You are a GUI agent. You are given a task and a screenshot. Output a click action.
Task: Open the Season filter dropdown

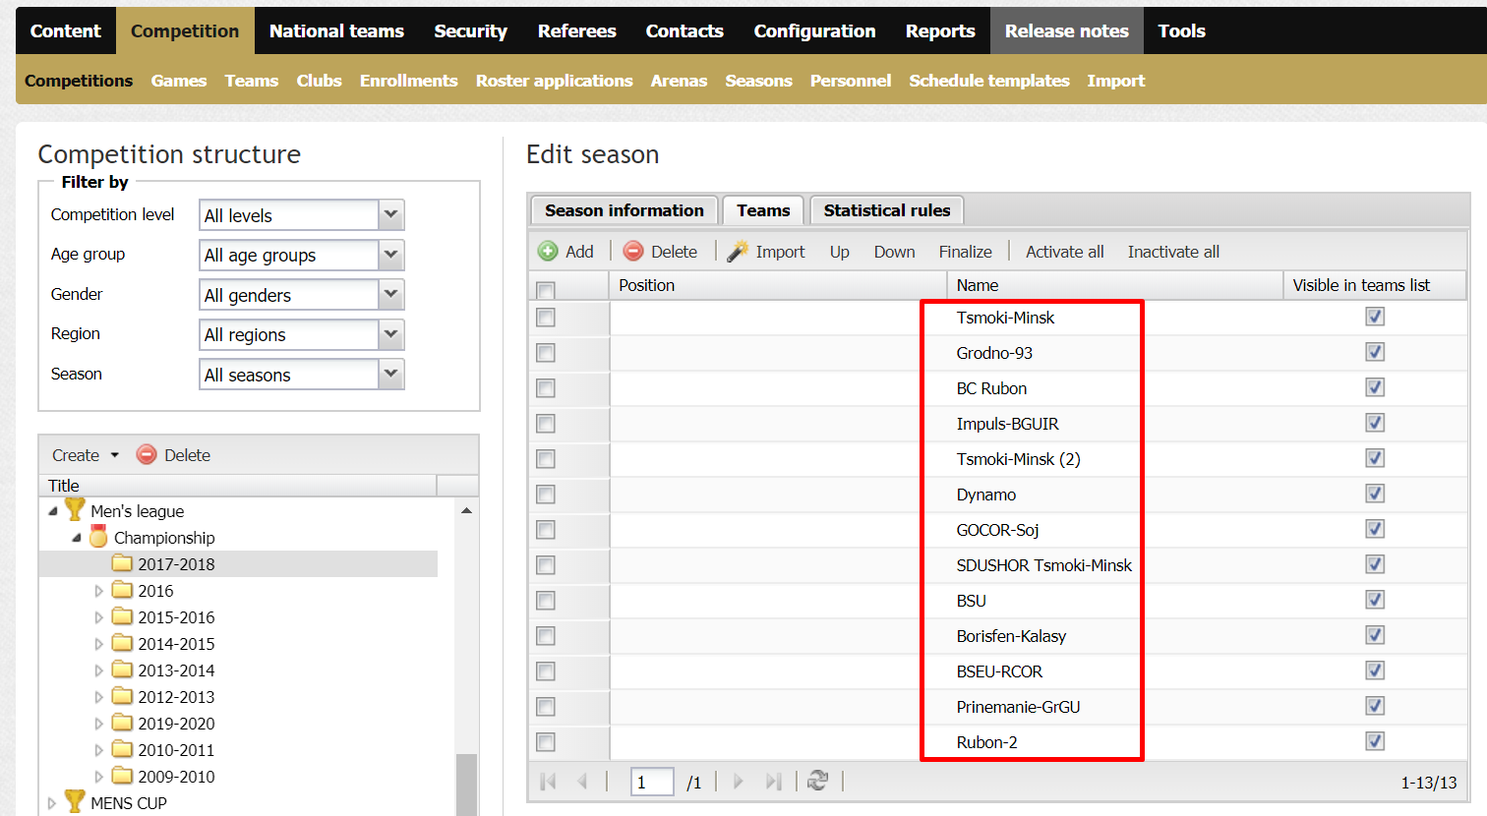[x=391, y=374]
